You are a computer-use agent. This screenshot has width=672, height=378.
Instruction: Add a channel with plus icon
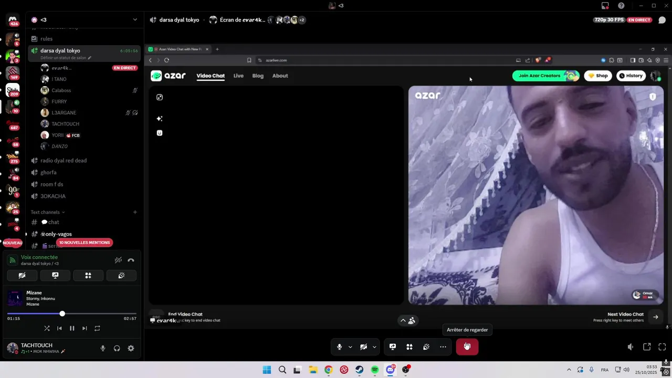pyautogui.click(x=135, y=212)
